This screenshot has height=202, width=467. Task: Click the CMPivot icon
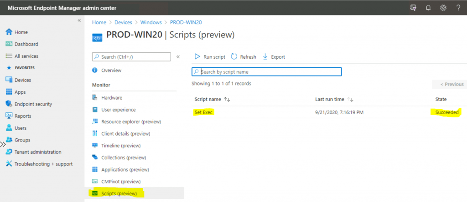coord(95,182)
